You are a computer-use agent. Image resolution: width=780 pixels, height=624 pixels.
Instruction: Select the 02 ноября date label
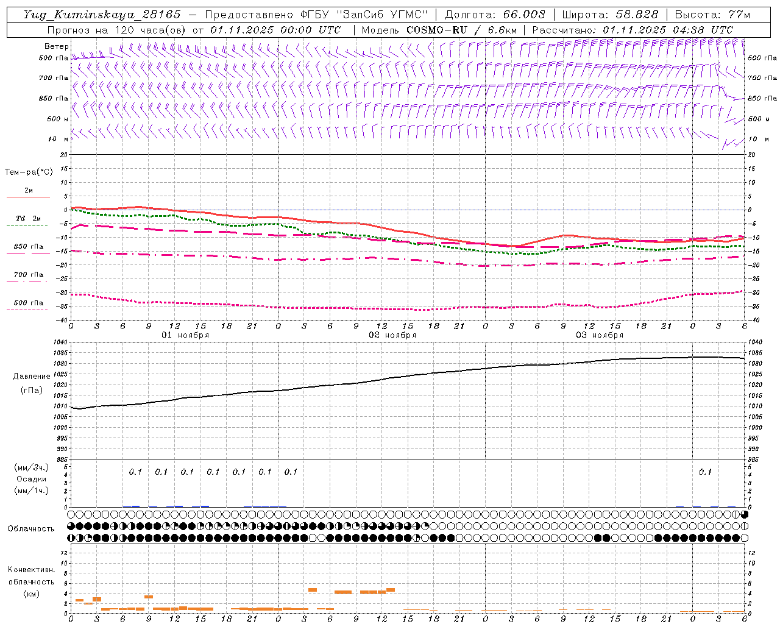[392, 335]
